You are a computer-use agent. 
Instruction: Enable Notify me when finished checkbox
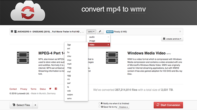tap(99, 103)
